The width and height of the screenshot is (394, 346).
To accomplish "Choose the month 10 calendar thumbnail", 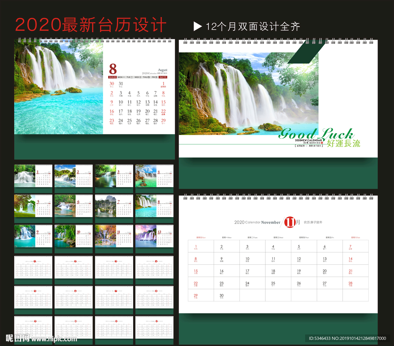I will 73,236.
